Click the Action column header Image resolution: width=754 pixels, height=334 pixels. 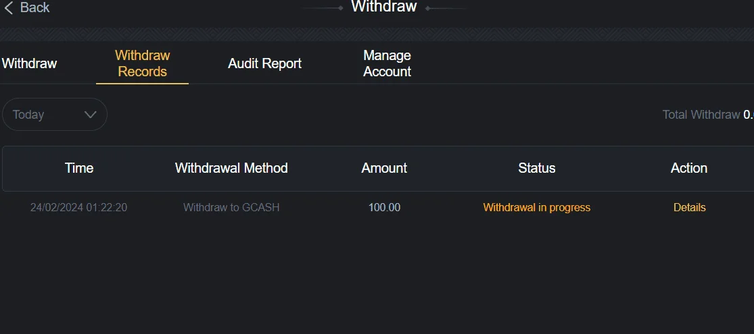689,168
